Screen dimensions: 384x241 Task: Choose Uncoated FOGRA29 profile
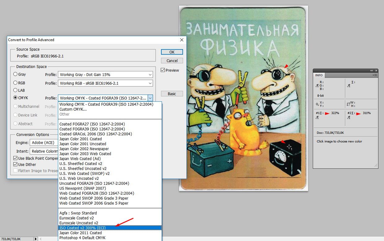coord(110,183)
